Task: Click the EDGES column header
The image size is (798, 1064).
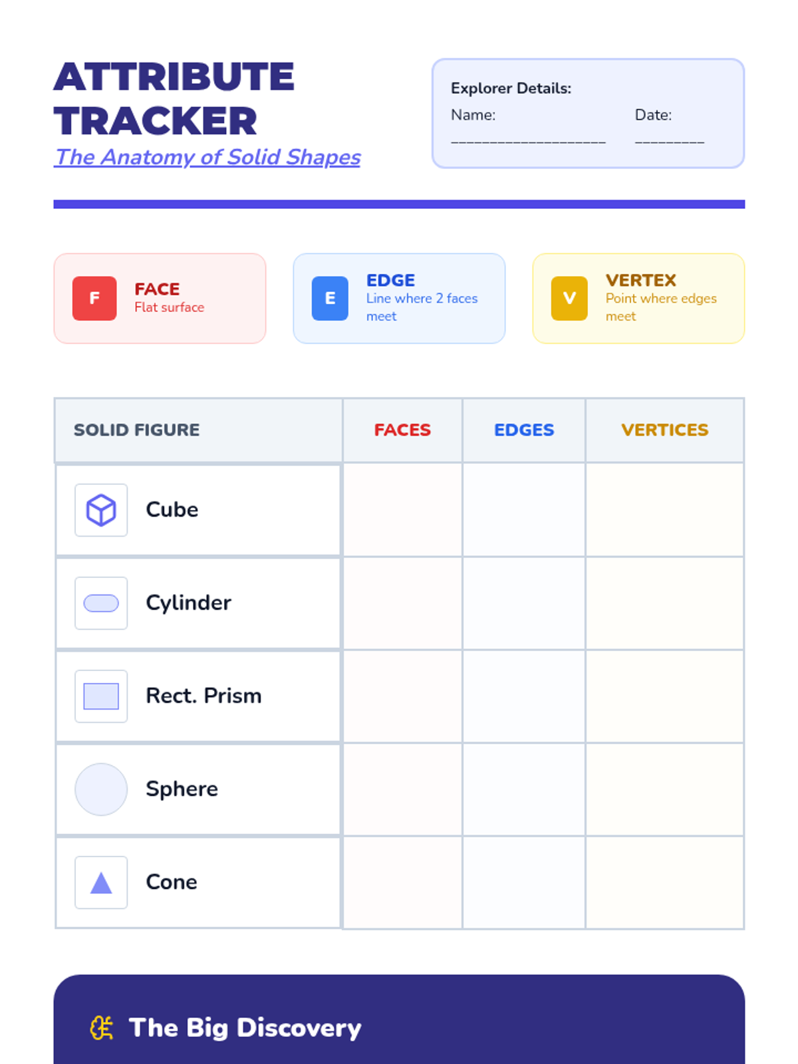Action: [x=524, y=430]
